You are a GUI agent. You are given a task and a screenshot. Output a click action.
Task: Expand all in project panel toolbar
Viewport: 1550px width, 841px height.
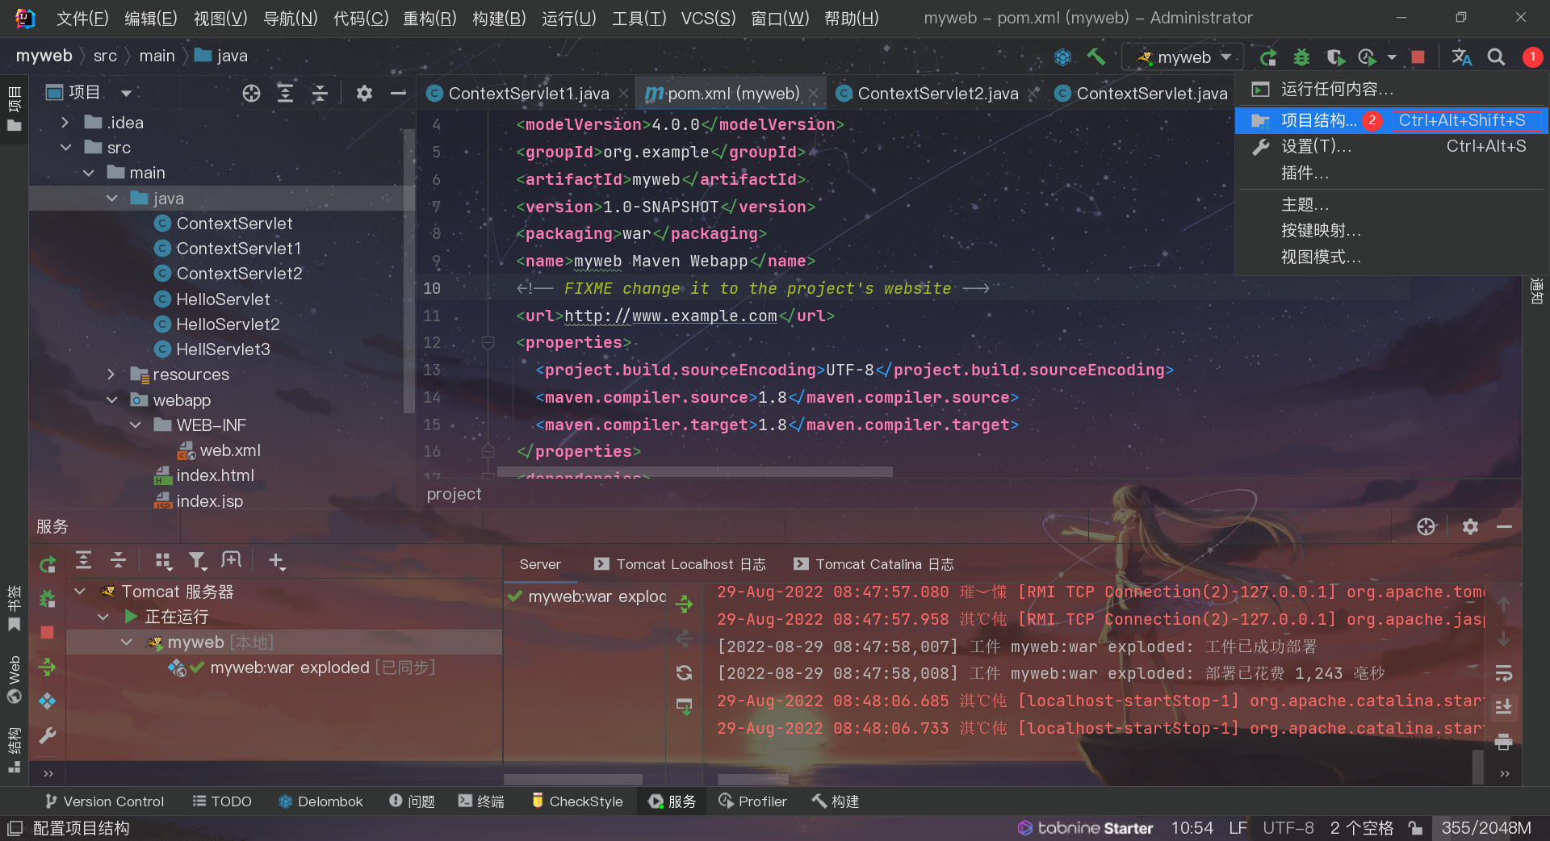[285, 94]
